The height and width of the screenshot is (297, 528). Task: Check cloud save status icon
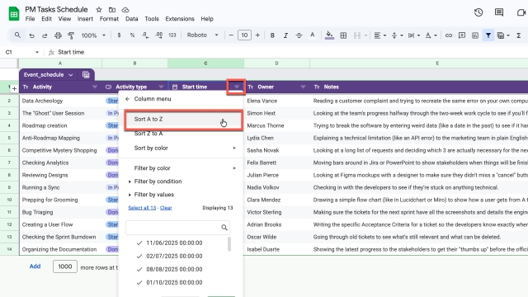click(x=125, y=10)
